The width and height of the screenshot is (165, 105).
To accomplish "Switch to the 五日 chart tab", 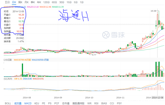I will (x=7, y=2).
